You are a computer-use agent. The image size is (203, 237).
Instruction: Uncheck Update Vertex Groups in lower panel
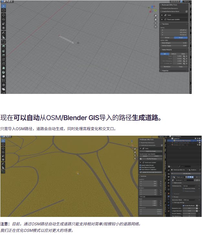click(x=140, y=165)
